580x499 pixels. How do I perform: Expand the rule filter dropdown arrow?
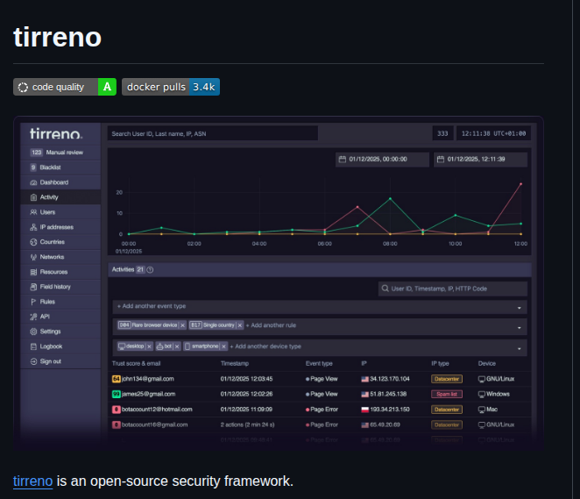pos(520,328)
